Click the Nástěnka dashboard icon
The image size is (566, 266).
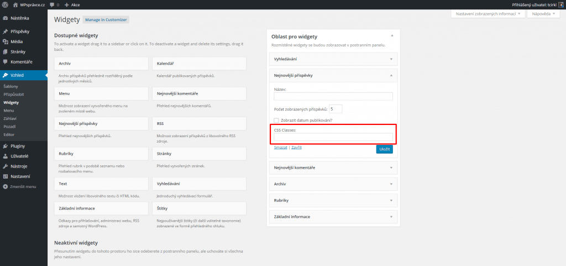5,18
